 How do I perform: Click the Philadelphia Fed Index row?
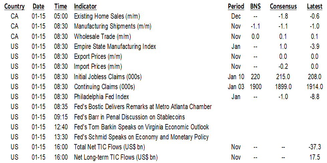click(101, 97)
